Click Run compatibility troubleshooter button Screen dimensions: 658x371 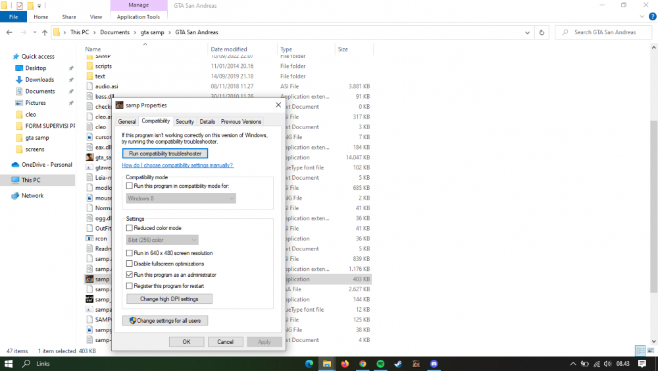[x=165, y=154]
